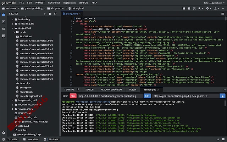
Task: Click the Run play-circle icon
Action: pos(207,9)
